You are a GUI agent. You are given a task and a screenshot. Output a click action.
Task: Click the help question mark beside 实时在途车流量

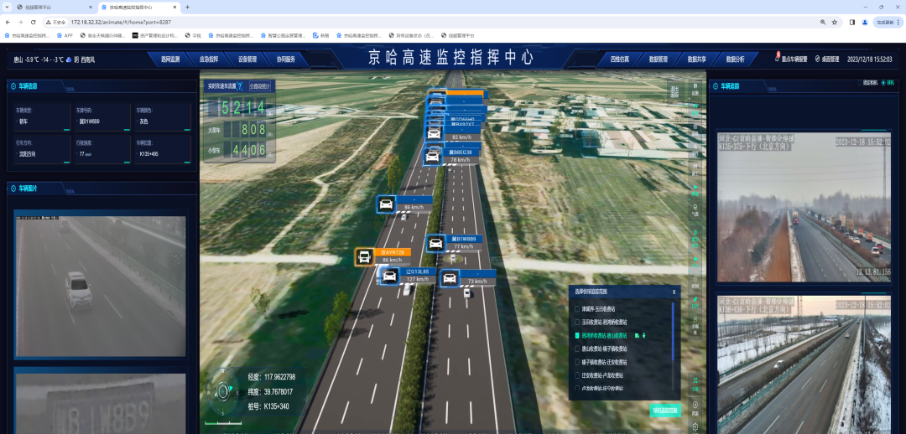click(x=240, y=86)
